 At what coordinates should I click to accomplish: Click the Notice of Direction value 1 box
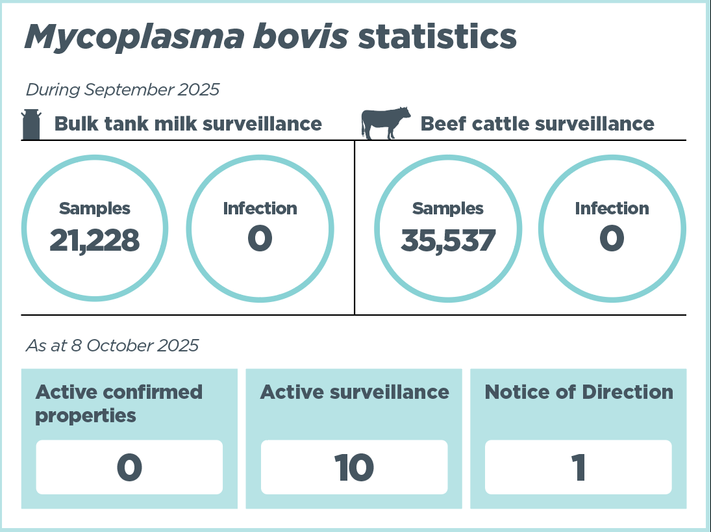[x=579, y=467]
